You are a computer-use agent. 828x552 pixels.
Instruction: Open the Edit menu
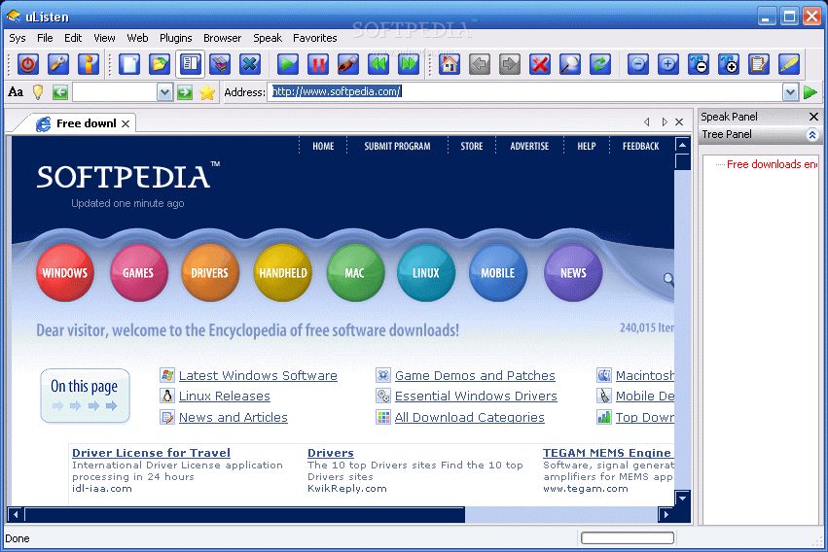point(73,38)
